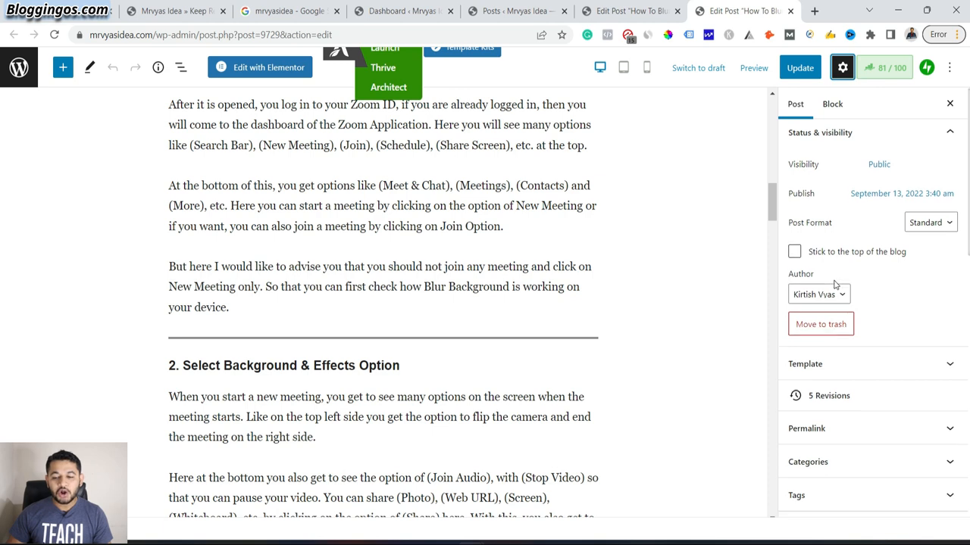Open the revisions history clock icon
The height and width of the screenshot is (545, 970).
click(796, 395)
